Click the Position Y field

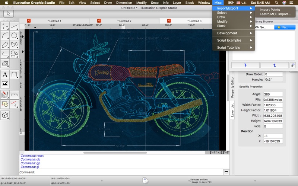pyautogui.click(x=273, y=141)
